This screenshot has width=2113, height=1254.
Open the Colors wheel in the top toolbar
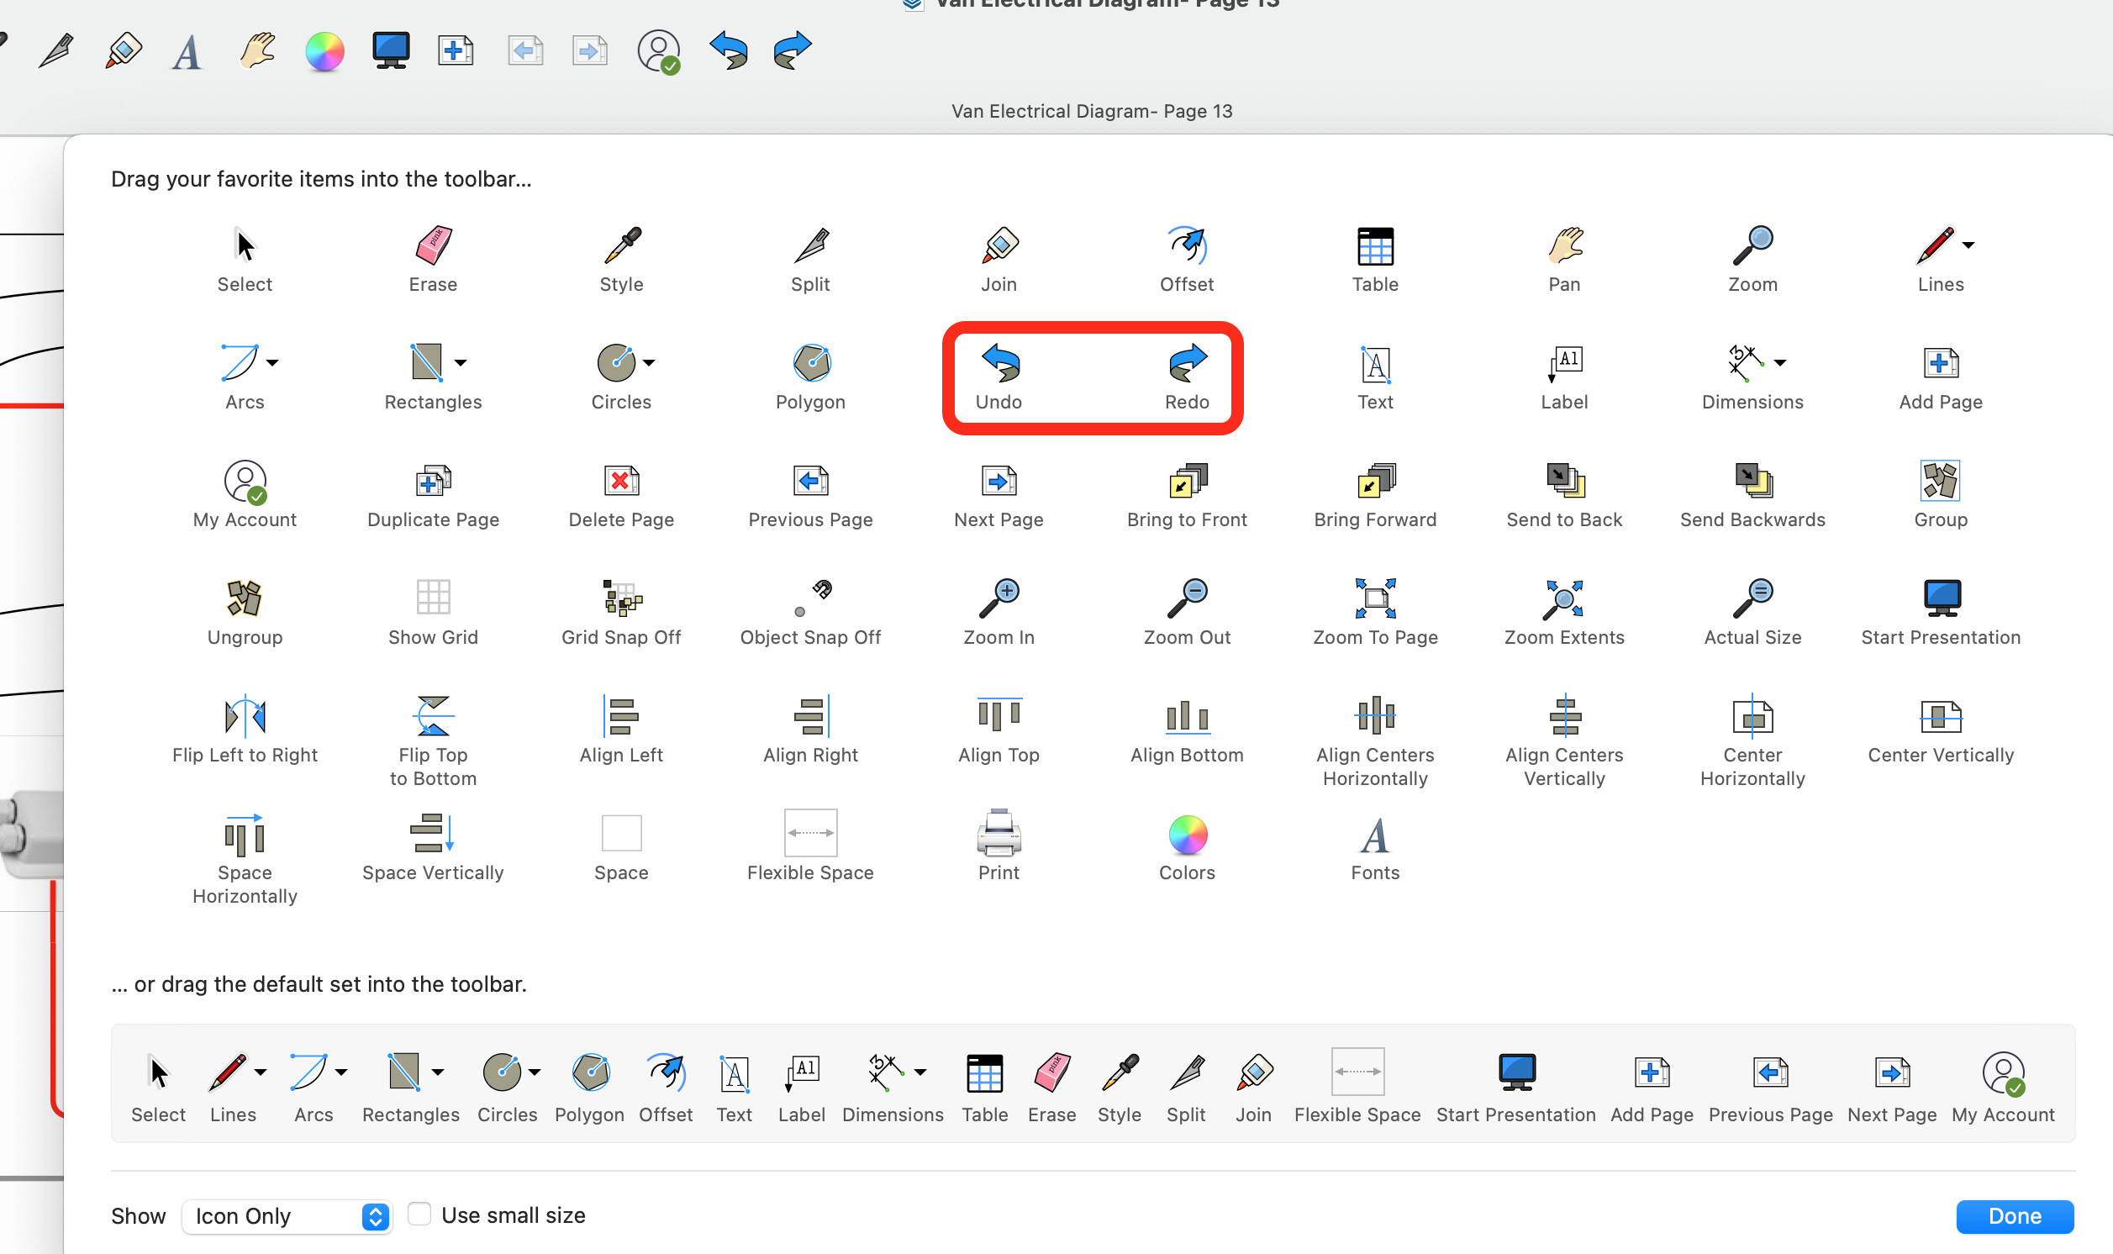pos(324,52)
